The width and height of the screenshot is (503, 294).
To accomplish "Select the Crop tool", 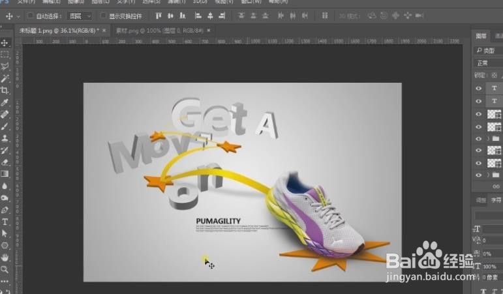I will tap(5, 90).
